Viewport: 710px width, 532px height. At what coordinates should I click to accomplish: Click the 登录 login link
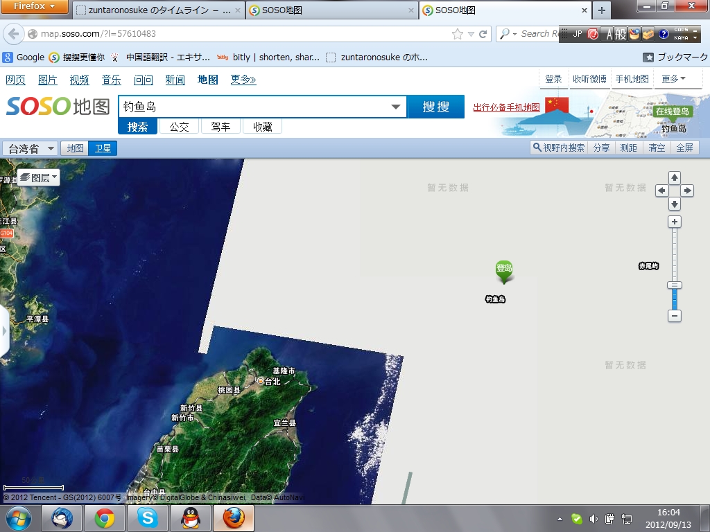(553, 79)
